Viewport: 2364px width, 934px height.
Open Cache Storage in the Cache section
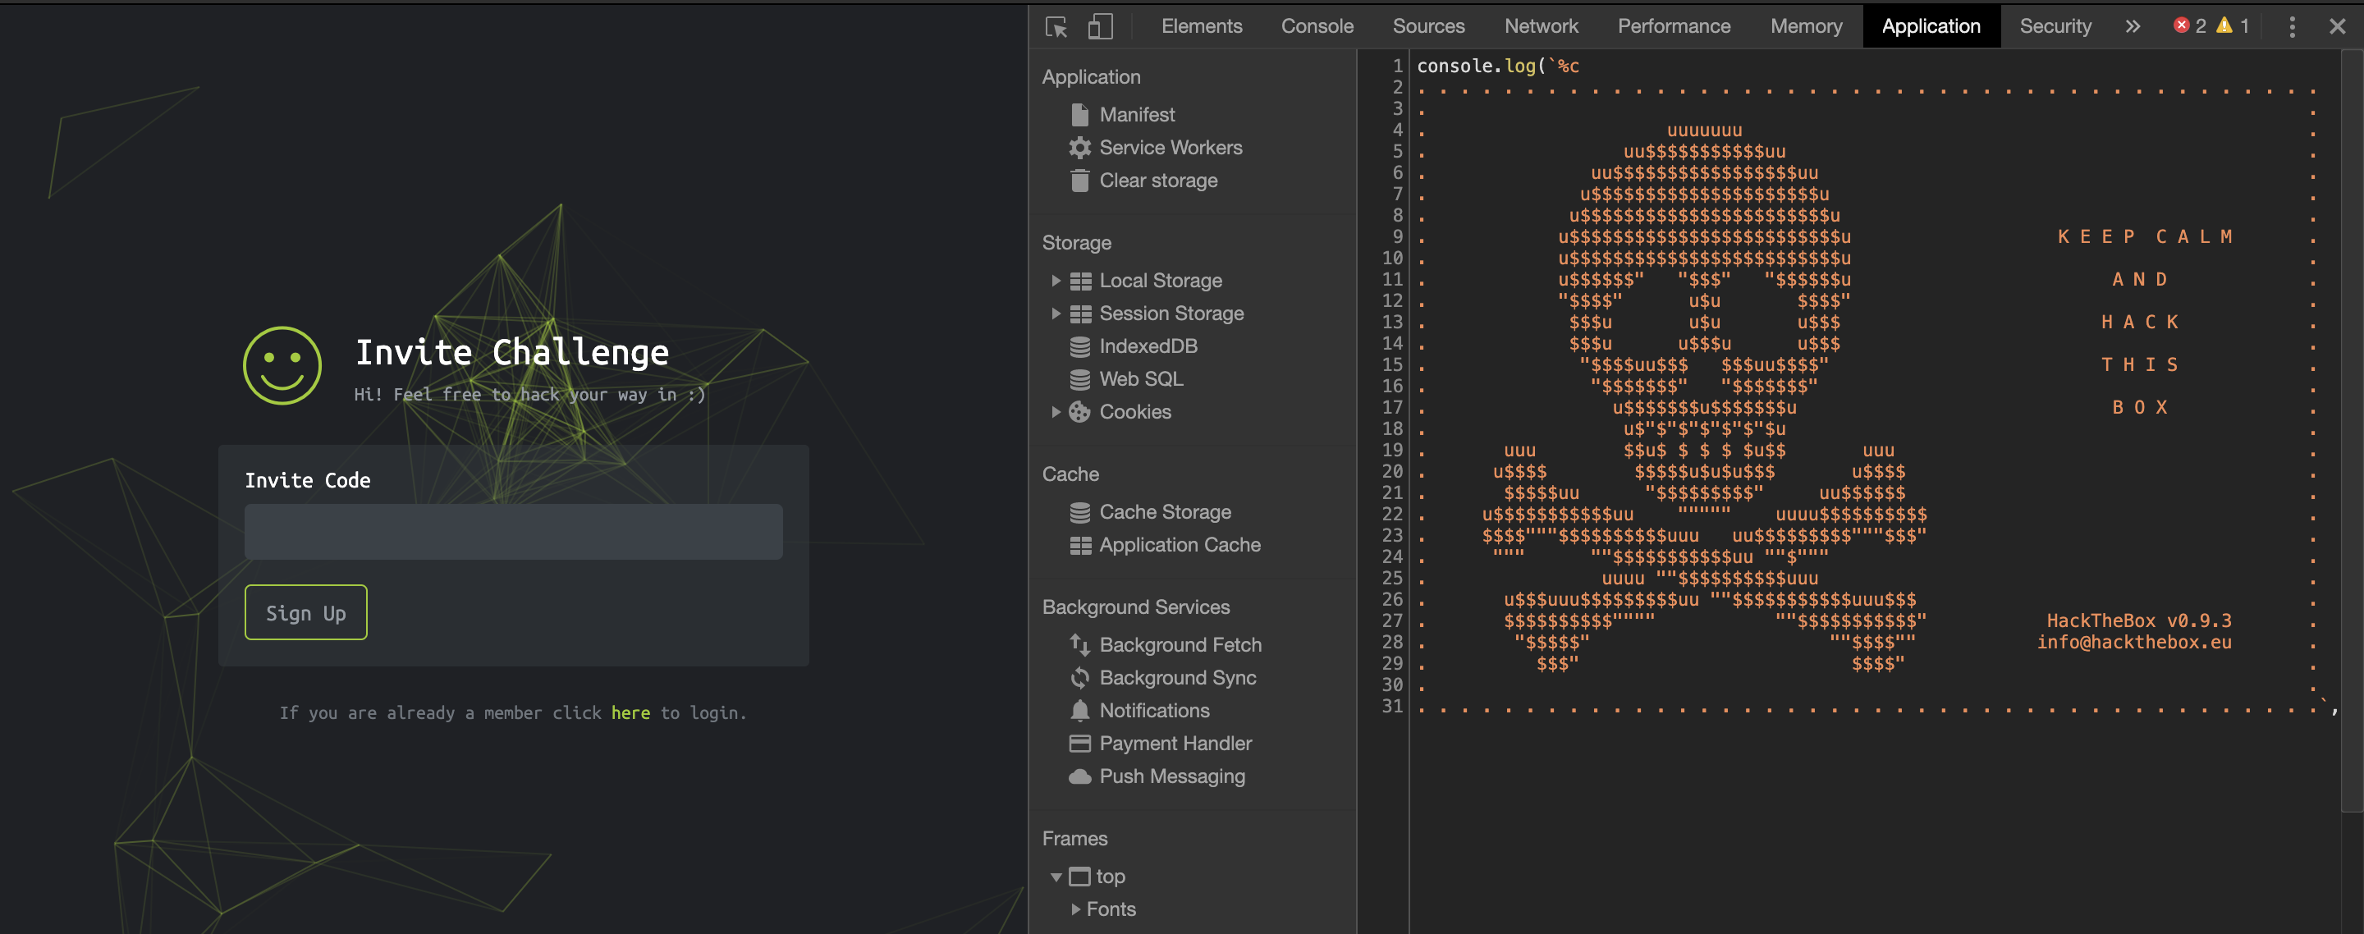[1165, 512]
